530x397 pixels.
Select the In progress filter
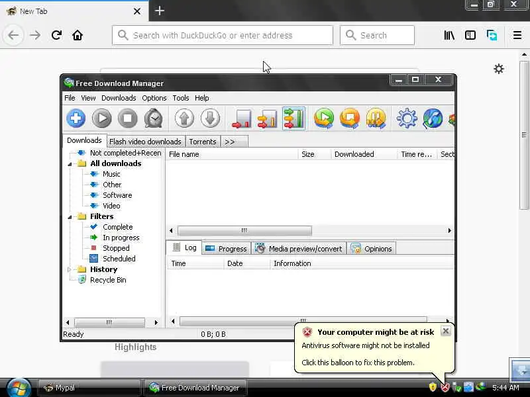121,238
